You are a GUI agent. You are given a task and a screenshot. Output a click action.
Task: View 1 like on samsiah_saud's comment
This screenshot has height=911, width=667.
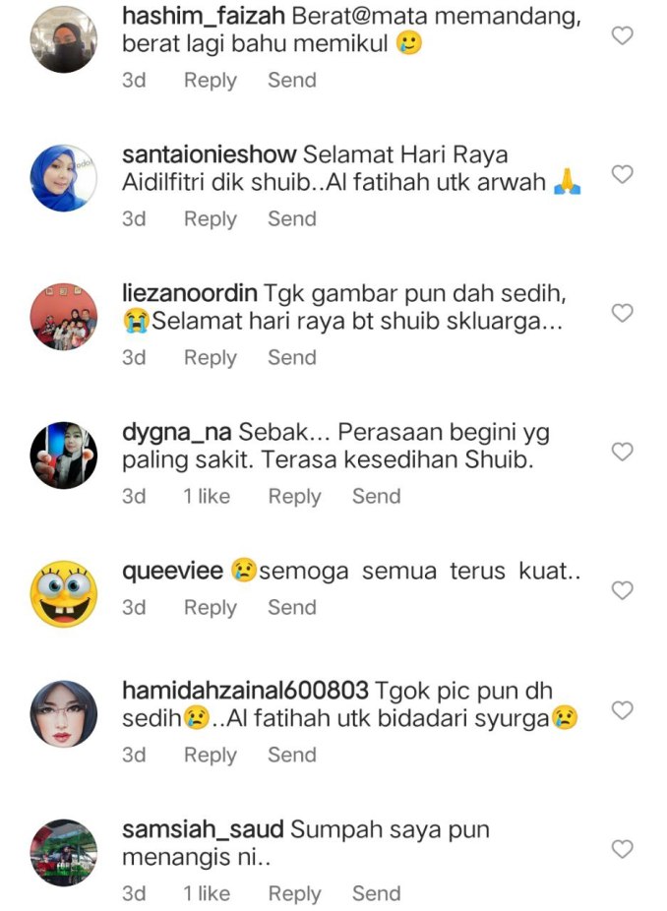coord(207,893)
